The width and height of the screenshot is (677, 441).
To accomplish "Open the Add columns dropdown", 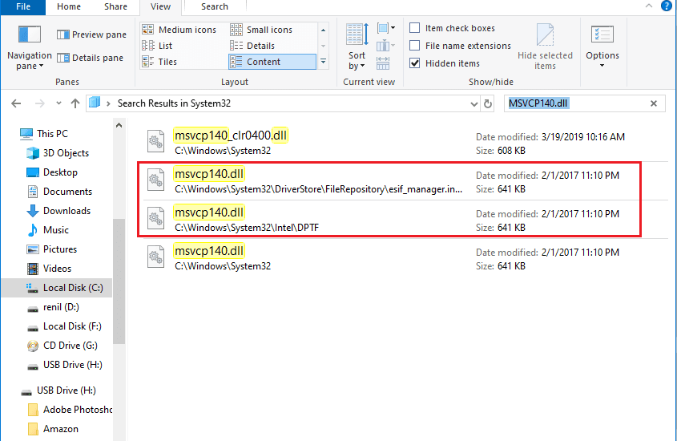I will 386,46.
